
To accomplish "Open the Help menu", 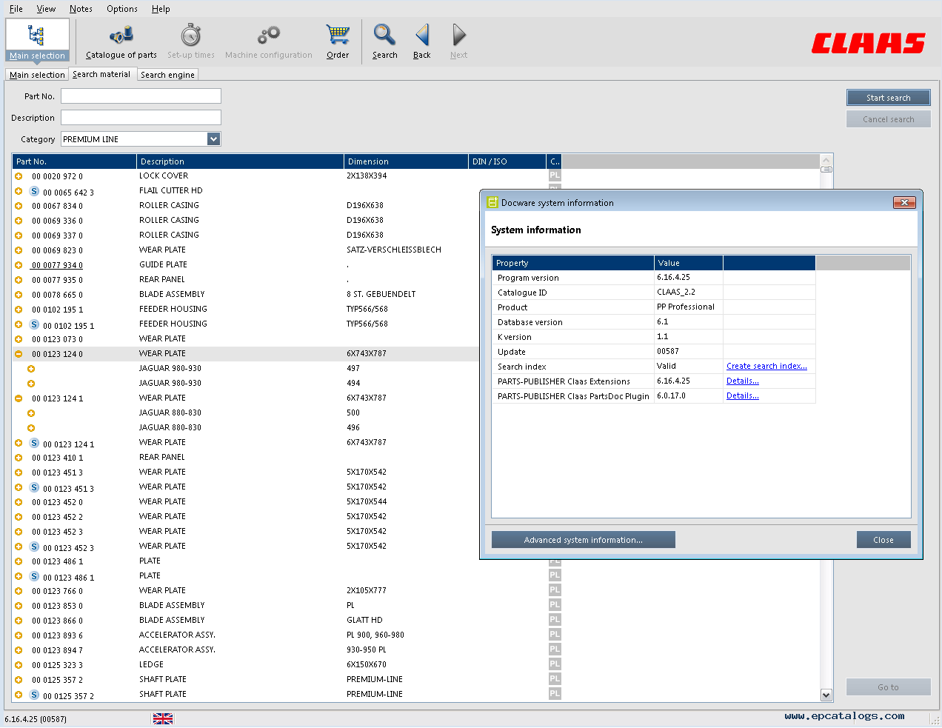I will point(161,9).
